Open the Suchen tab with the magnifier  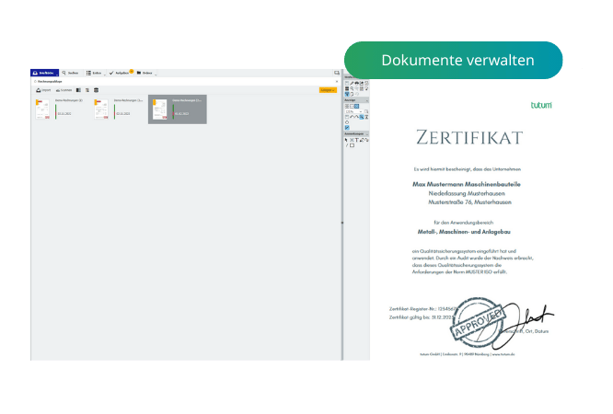pyautogui.click(x=70, y=73)
